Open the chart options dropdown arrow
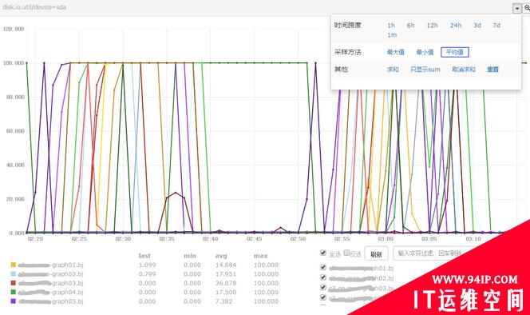This screenshot has height=315, width=530. (x=516, y=8)
